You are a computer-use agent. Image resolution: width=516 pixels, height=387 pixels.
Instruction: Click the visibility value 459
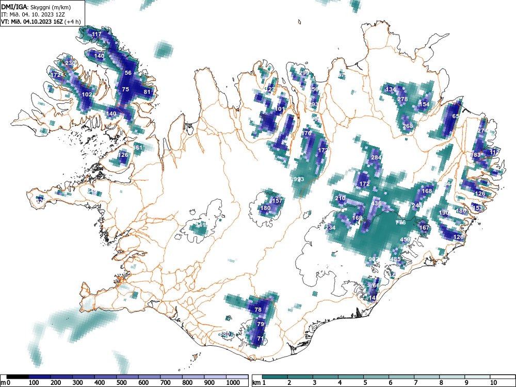point(405,239)
